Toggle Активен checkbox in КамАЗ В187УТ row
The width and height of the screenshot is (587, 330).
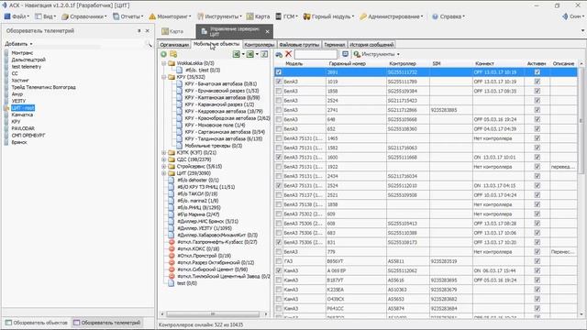537,280
